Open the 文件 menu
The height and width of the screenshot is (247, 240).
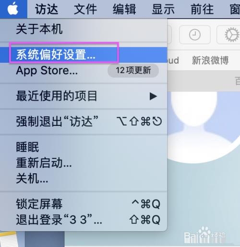(x=85, y=9)
